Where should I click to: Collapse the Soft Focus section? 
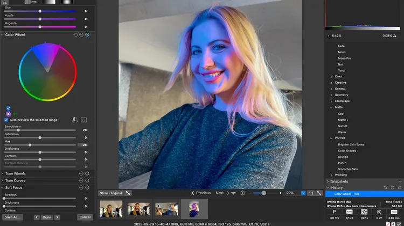pyautogui.click(x=2, y=188)
